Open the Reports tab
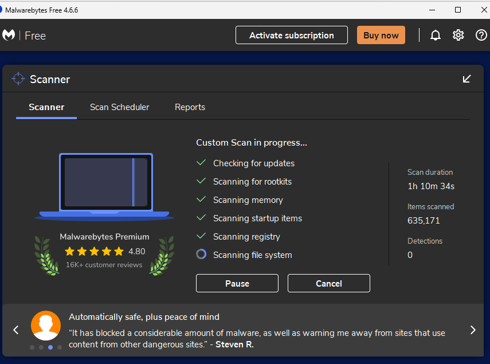490x364 pixels. pyautogui.click(x=190, y=107)
